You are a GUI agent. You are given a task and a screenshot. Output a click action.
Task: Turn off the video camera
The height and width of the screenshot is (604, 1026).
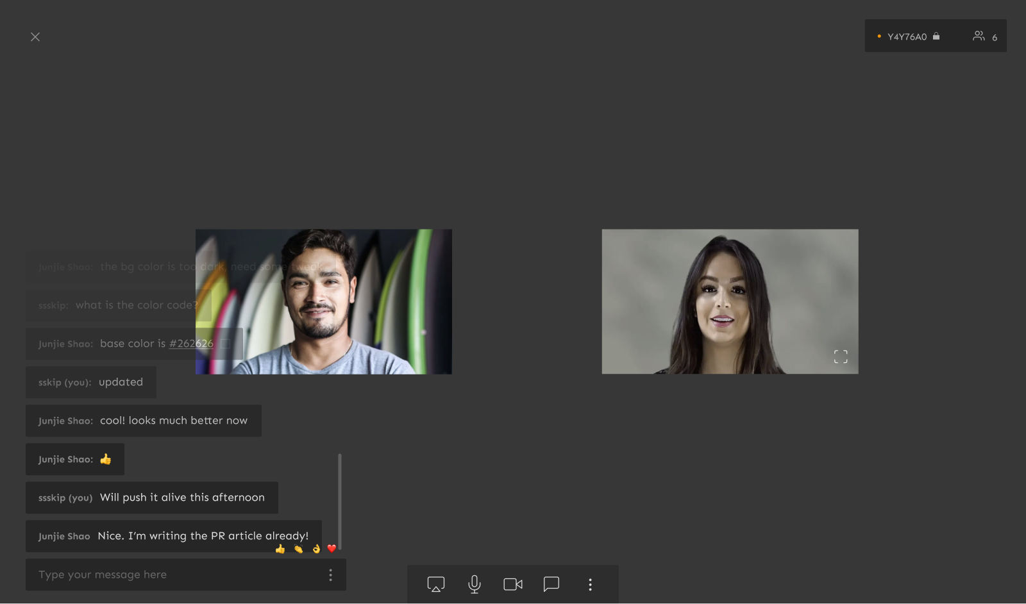513,584
